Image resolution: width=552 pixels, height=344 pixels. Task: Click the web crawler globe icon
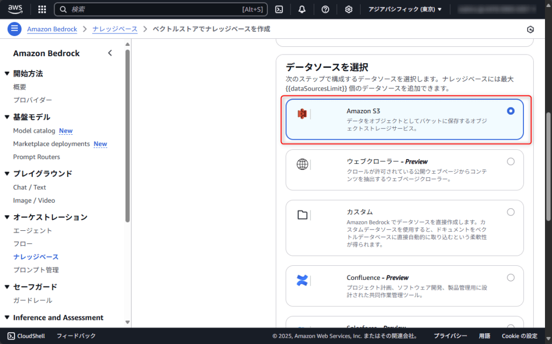(x=302, y=164)
